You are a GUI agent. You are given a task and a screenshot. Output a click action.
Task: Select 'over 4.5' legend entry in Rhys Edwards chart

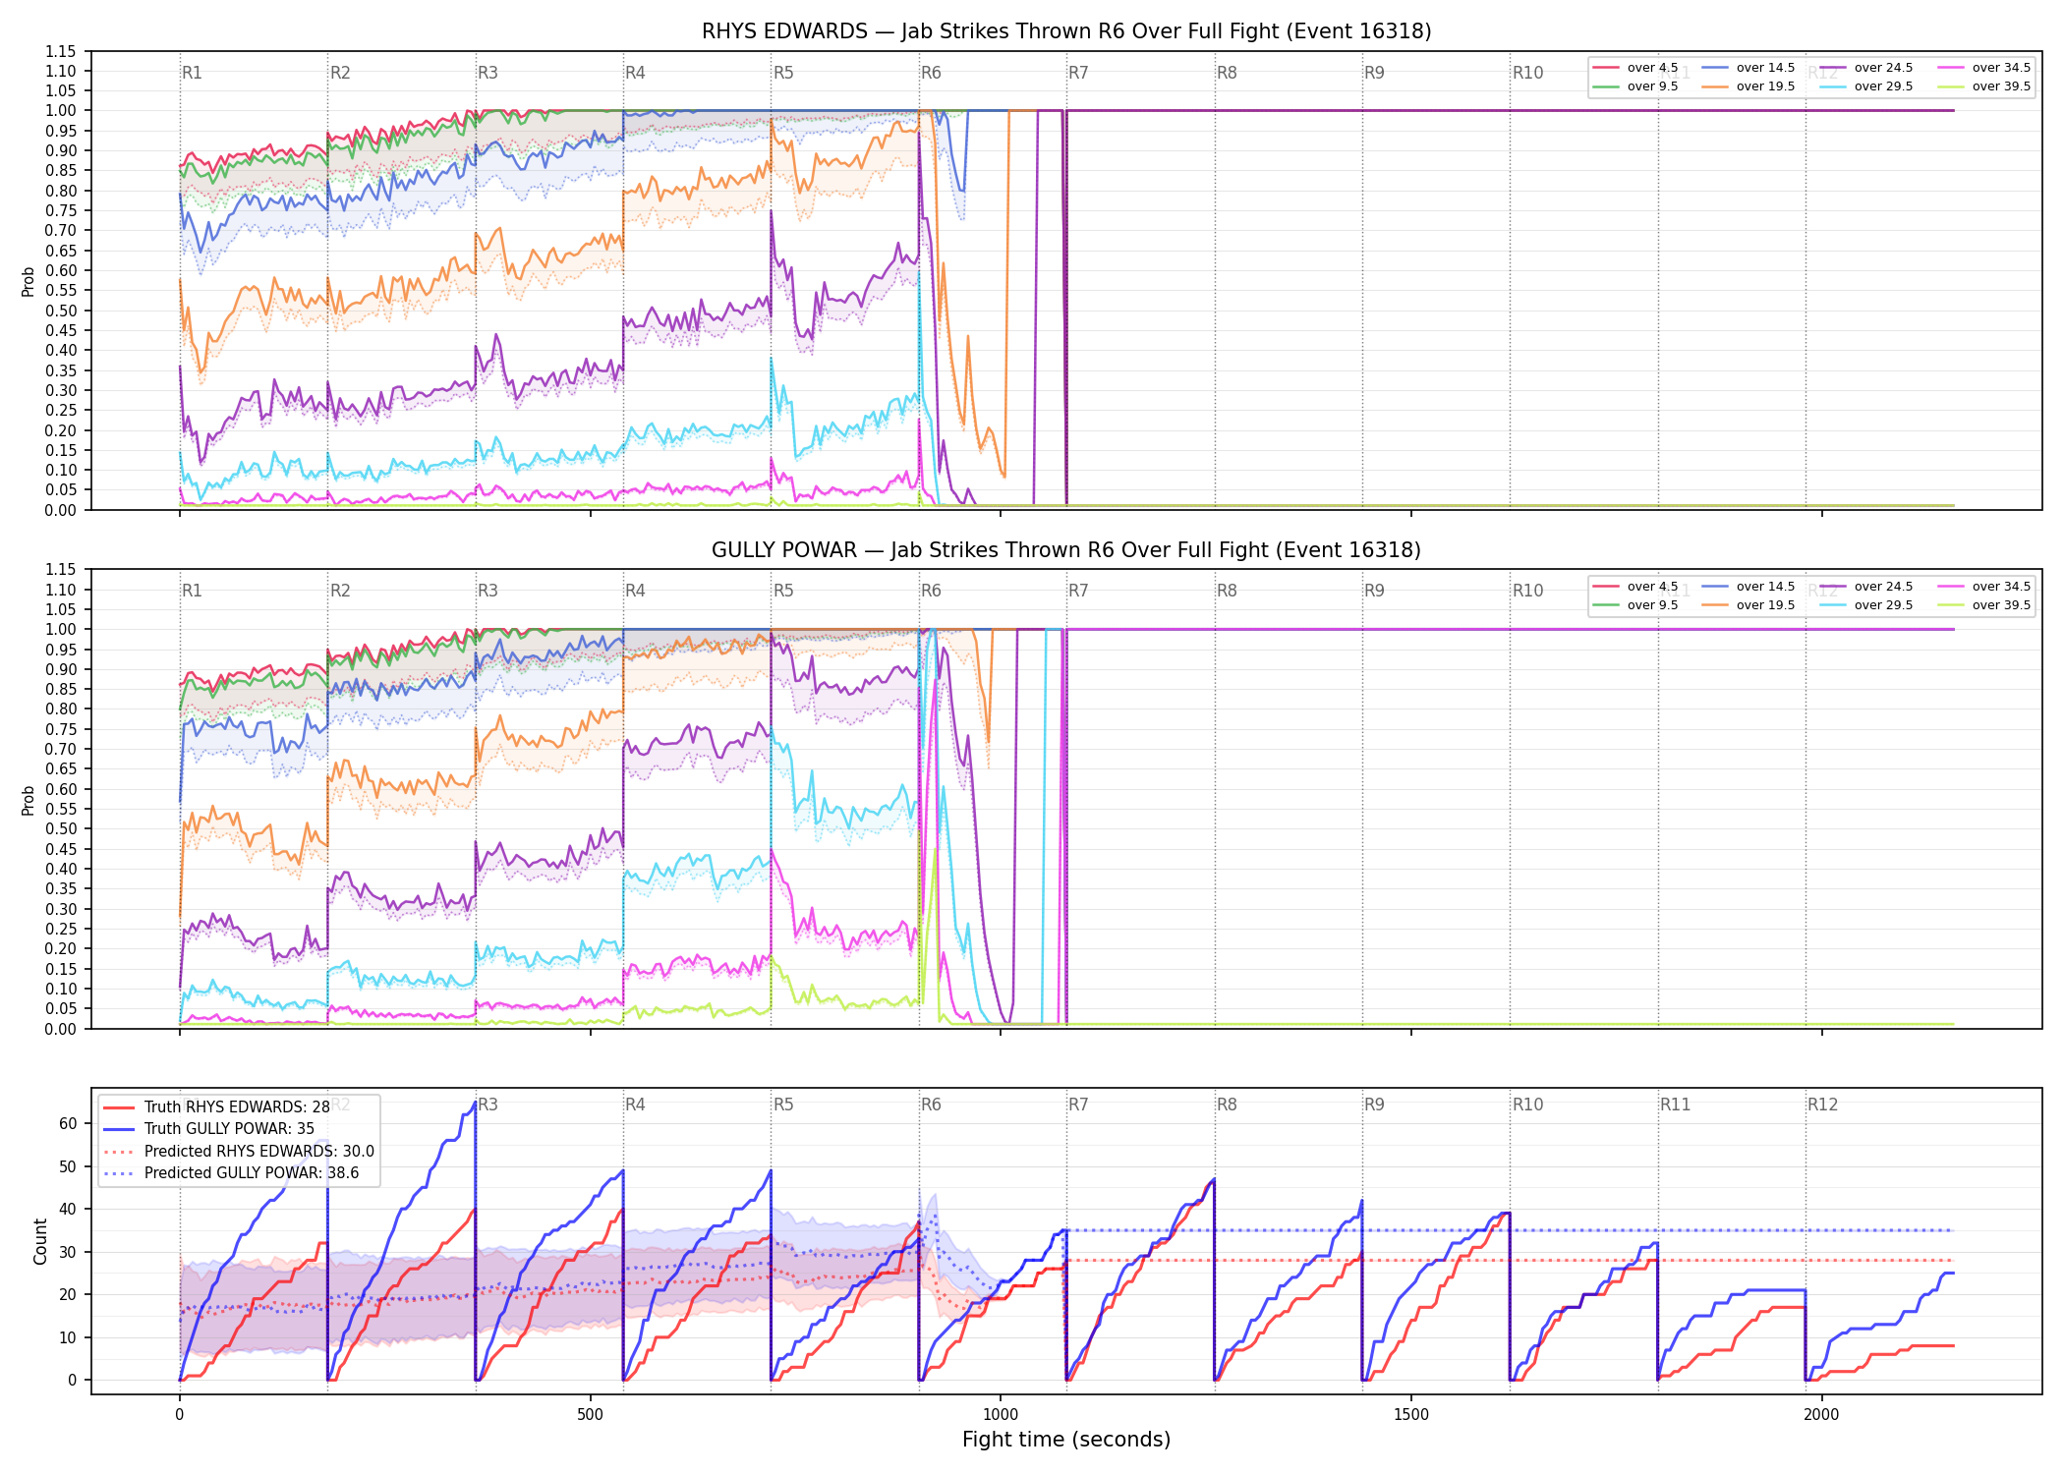(x=1635, y=68)
